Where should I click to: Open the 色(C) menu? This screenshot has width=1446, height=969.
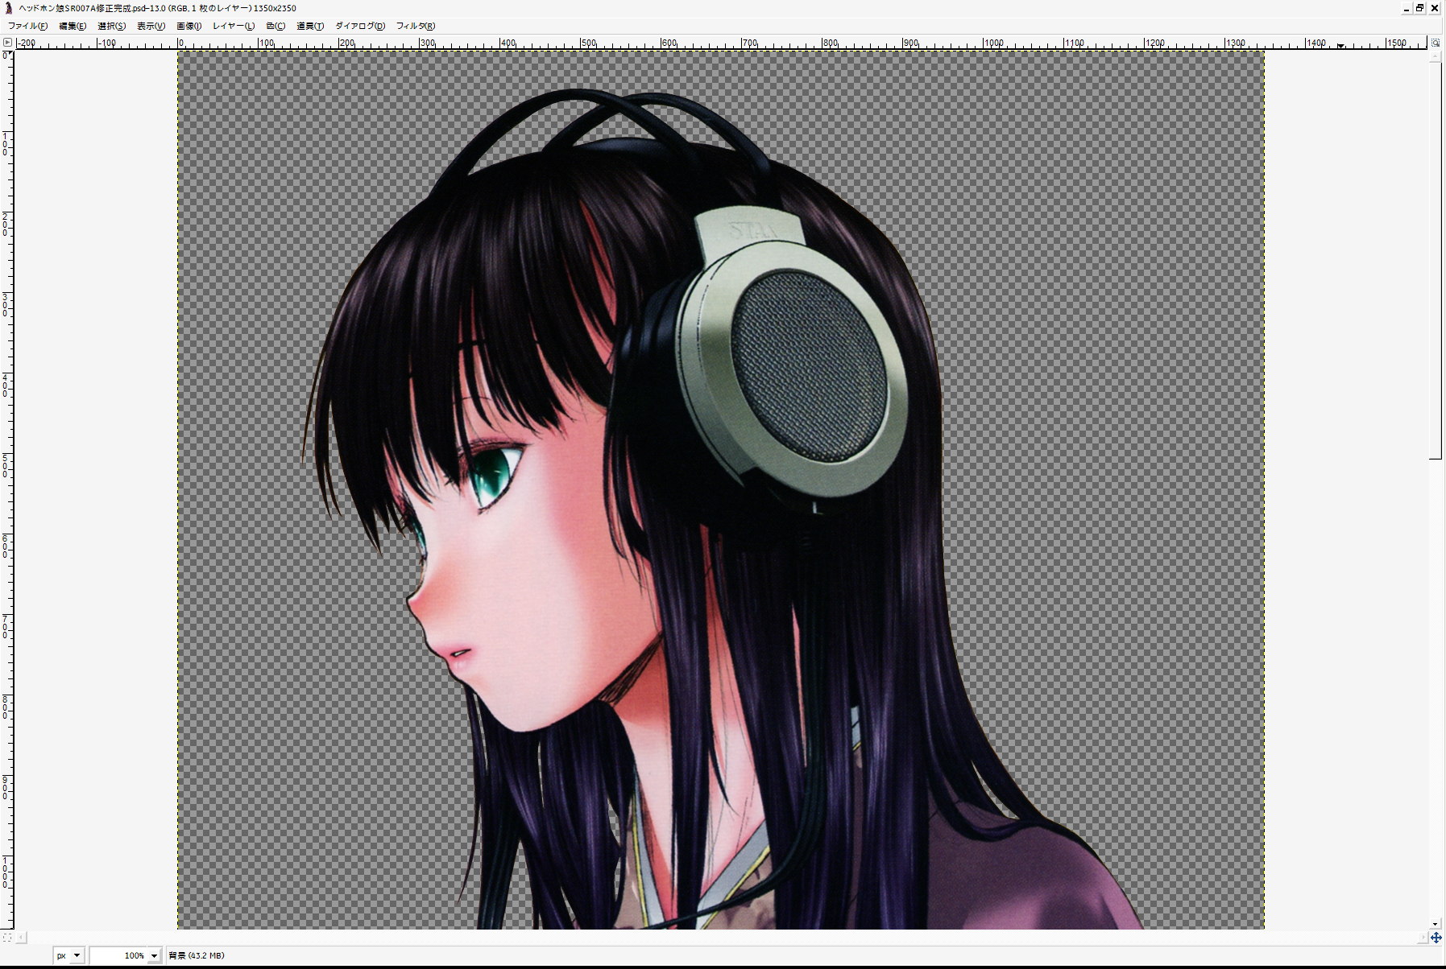276,26
